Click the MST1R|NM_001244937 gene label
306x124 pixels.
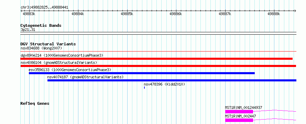coord(243,108)
